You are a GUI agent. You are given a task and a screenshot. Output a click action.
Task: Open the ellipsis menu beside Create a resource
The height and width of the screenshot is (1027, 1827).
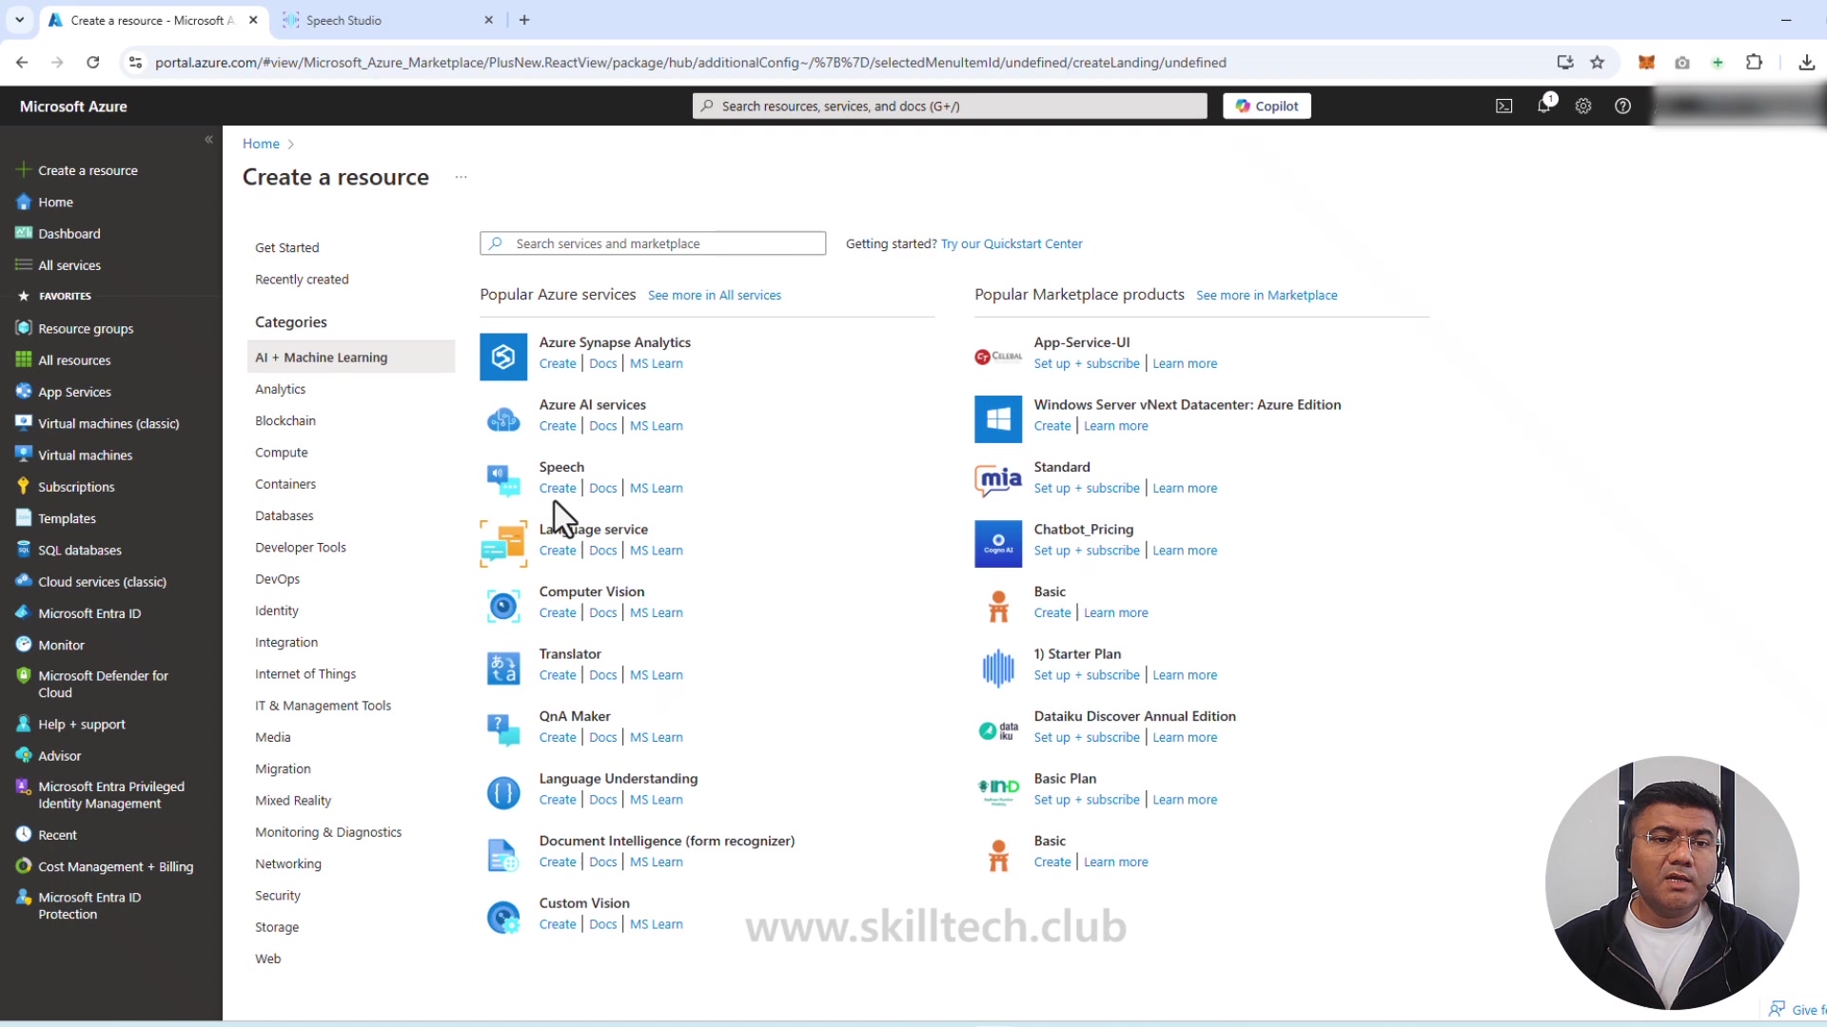tap(462, 178)
